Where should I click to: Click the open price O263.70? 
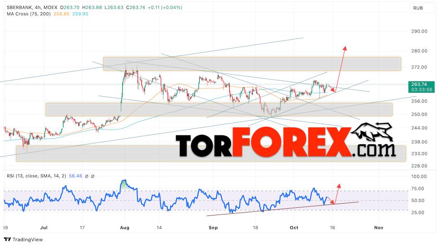70,8
